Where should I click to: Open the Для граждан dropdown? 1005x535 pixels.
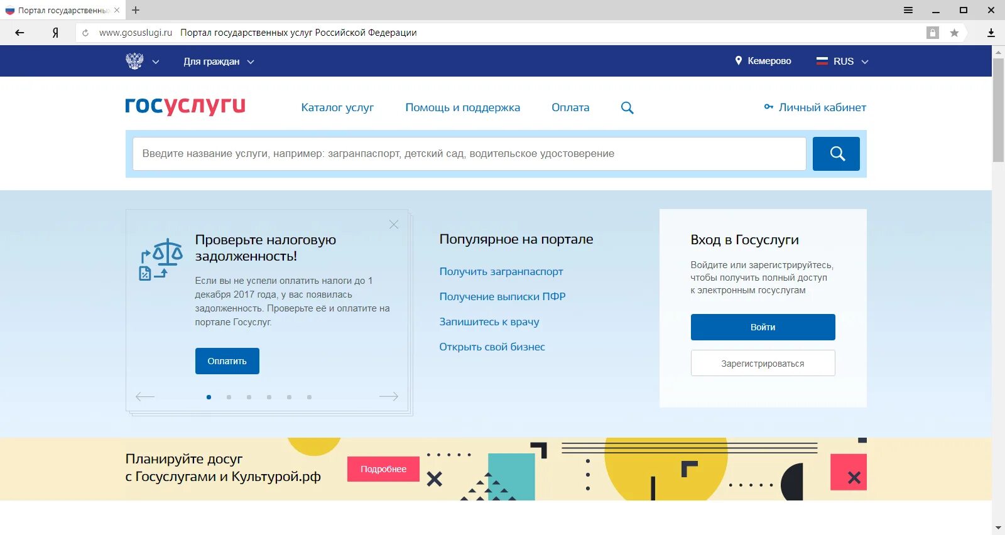219,62
